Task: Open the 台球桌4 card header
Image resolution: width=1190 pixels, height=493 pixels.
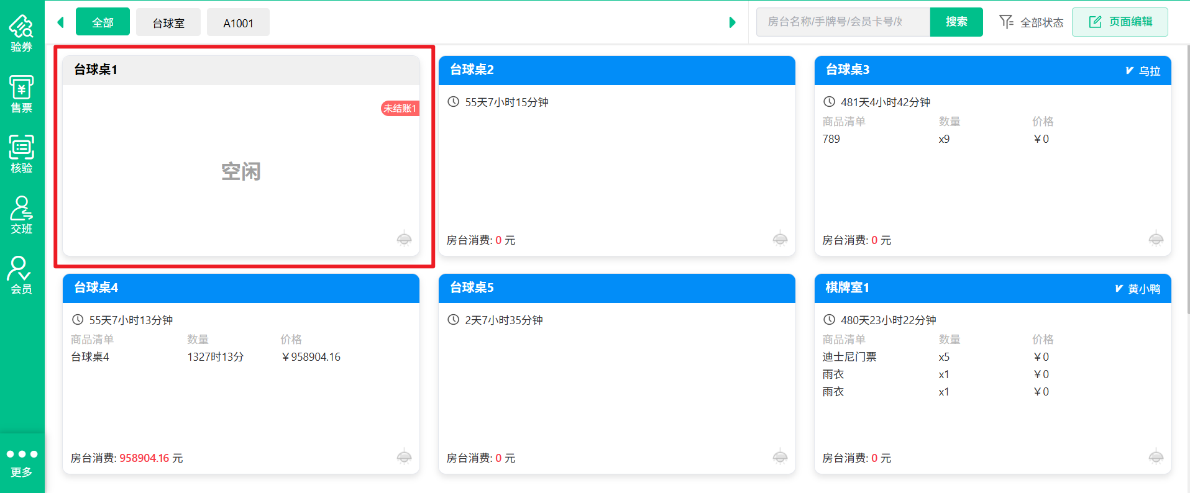Action: 241,288
